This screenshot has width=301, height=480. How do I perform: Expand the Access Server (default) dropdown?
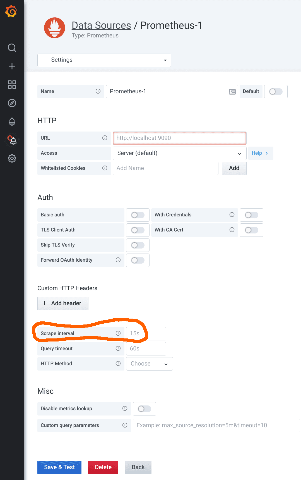pyautogui.click(x=179, y=153)
